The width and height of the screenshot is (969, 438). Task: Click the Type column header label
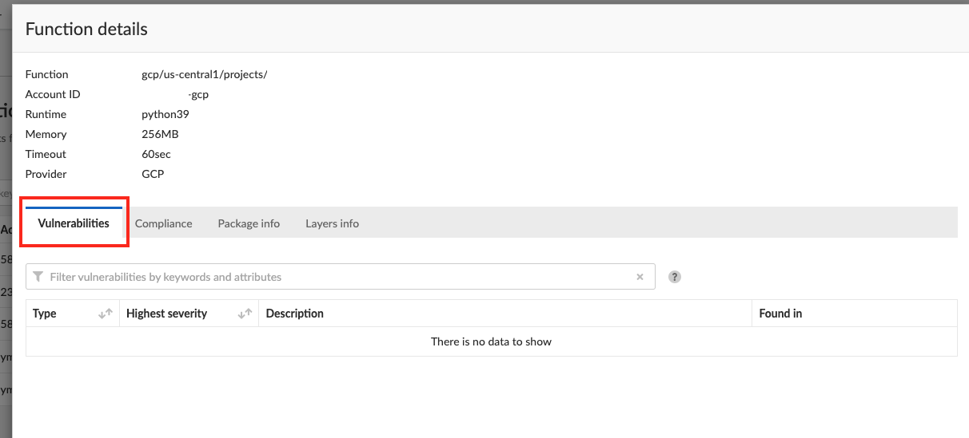[45, 314]
